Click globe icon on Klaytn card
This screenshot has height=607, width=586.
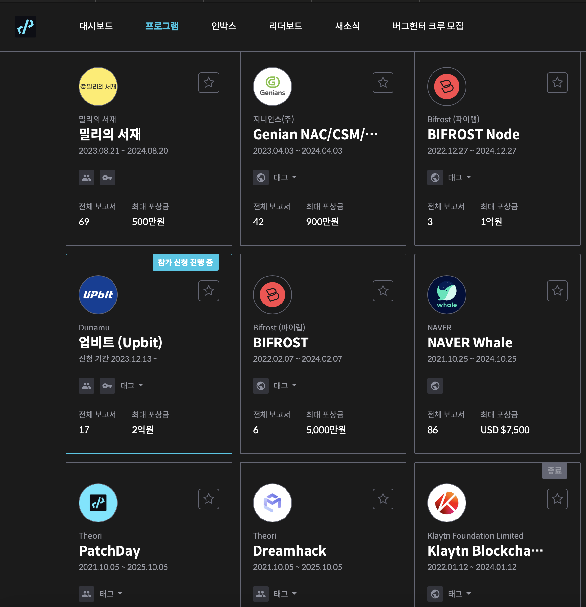pos(435,594)
